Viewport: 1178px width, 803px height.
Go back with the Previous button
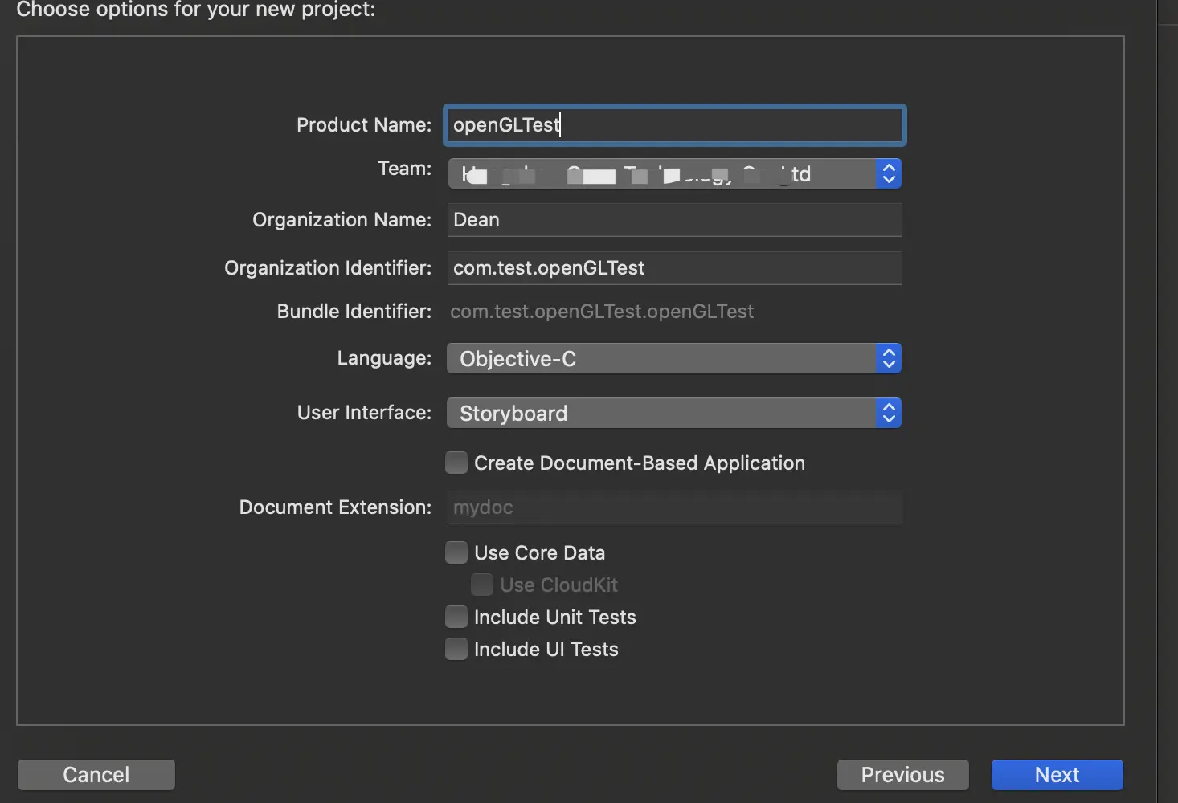click(902, 775)
